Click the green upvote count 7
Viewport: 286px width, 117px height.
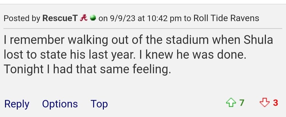point(242,103)
